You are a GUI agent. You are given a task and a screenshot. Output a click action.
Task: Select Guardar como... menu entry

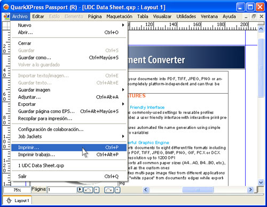(x=69, y=58)
